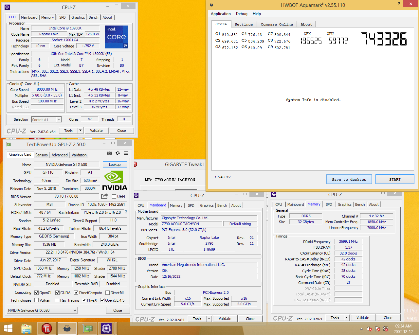
Task: Click the DRAM Frequency 3699.1 MHz field
Action: [x=348, y=241]
